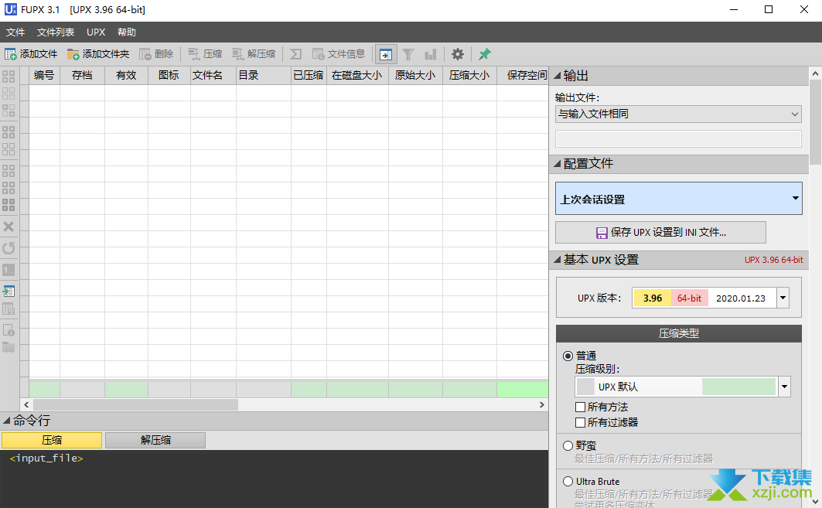
Task: Open settings with the gear icon
Action: 458,54
